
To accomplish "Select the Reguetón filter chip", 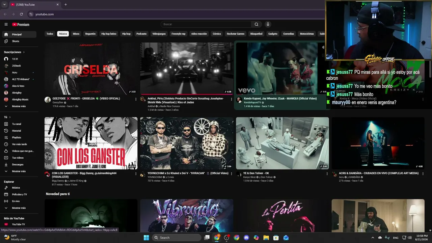I will coord(90,34).
